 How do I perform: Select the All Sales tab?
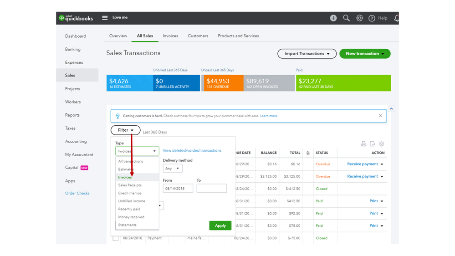(145, 36)
